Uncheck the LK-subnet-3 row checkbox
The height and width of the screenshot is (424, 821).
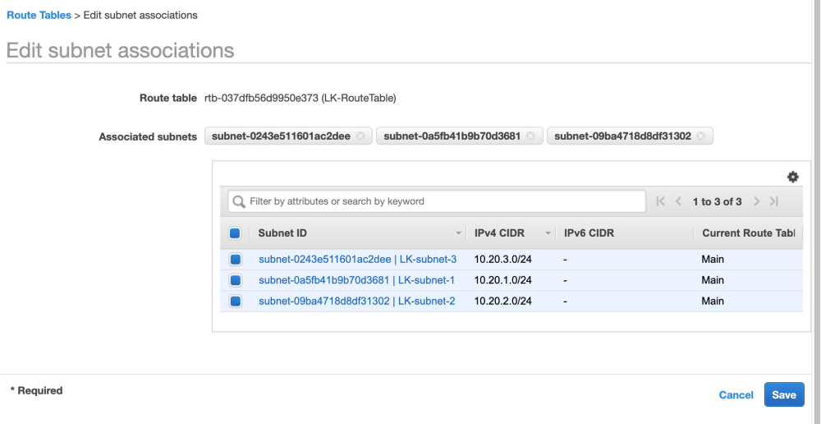tap(235, 260)
